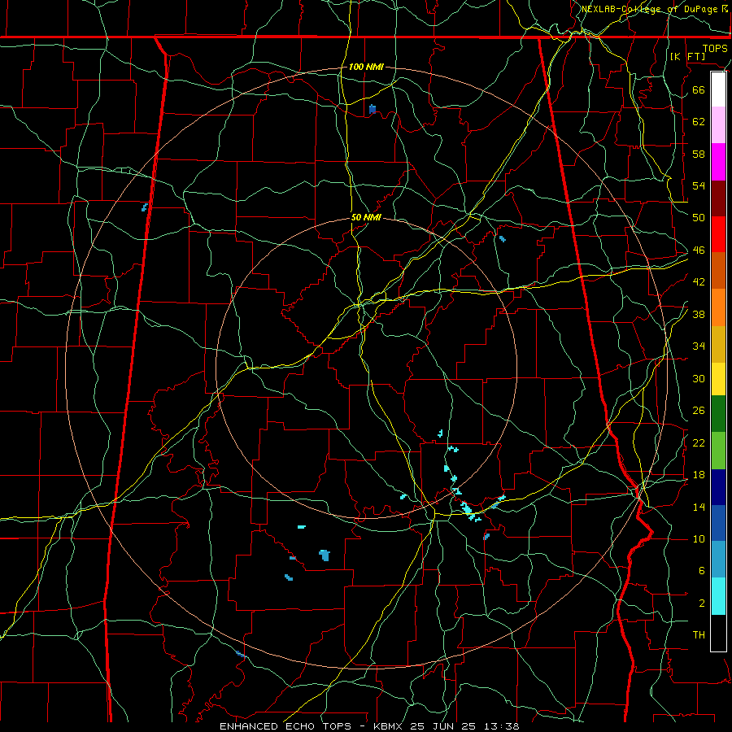Click the legend value "26"
Screen dimensions: 732x732
point(699,411)
